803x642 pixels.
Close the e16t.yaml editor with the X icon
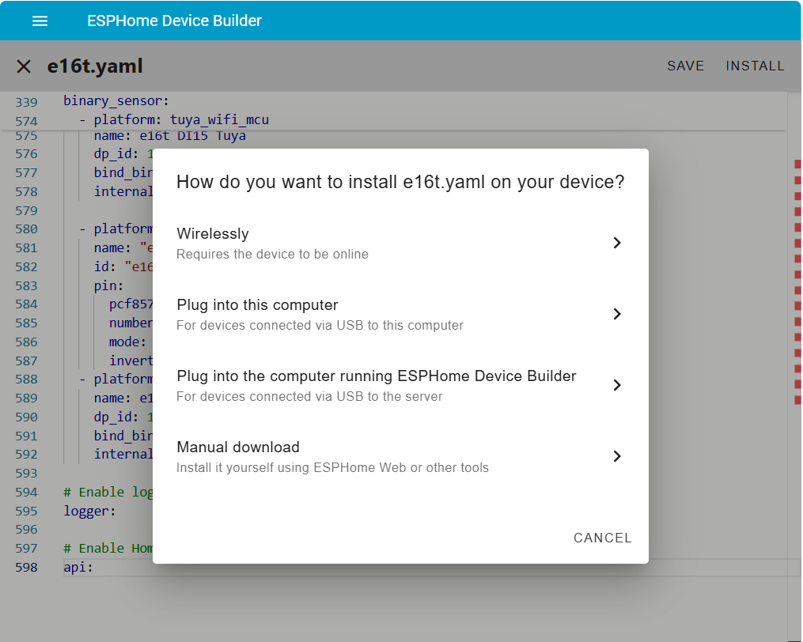24,66
